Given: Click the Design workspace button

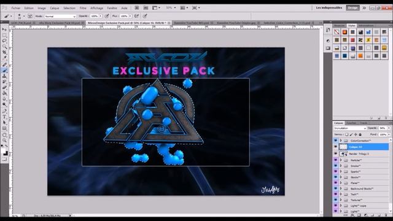Looking at the screenshot, I should [x=352, y=8].
